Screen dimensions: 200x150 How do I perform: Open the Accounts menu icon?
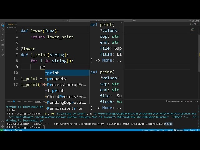tap(2, 122)
